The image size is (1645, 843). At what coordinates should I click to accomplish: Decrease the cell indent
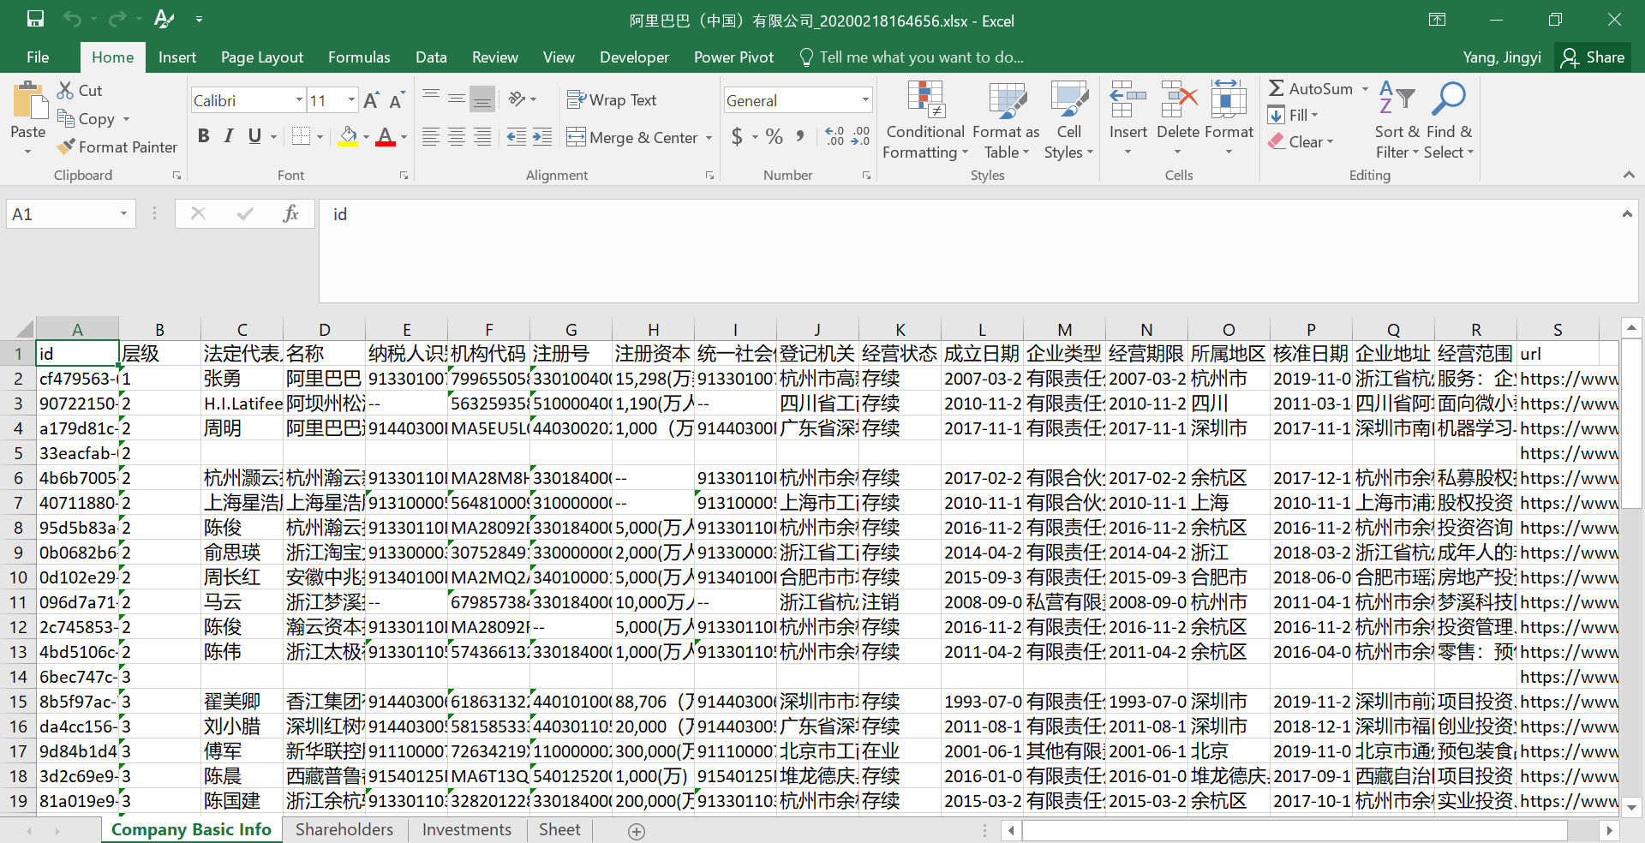(517, 137)
